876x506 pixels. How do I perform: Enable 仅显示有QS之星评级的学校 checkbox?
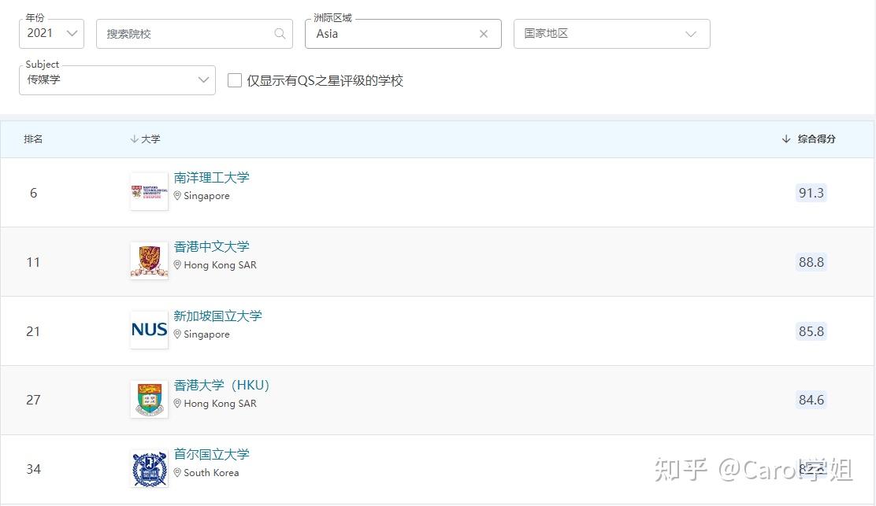click(235, 80)
